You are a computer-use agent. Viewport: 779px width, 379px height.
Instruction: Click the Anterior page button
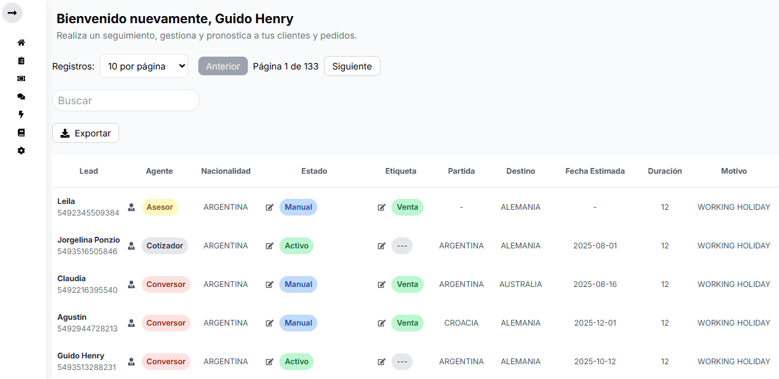click(223, 66)
